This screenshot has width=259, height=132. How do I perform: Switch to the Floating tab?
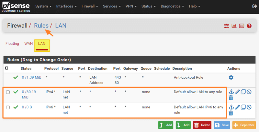tap(12, 44)
